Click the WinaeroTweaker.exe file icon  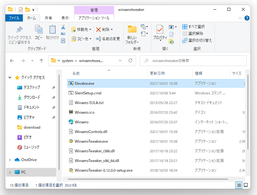(71, 141)
